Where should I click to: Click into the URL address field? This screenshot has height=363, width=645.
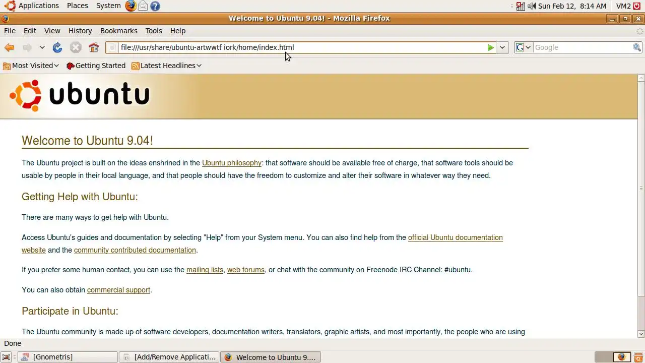pyautogui.click(x=301, y=47)
